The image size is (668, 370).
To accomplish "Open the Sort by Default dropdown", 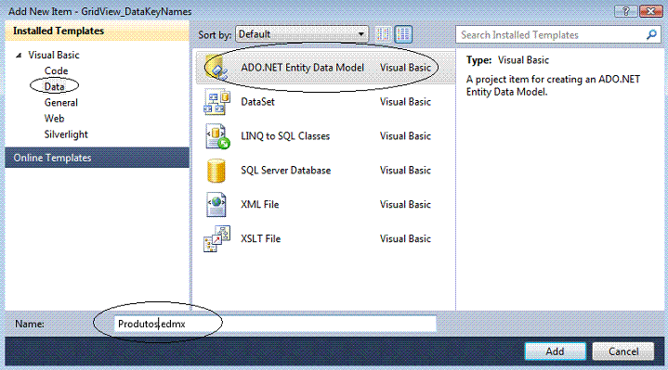I will click(x=302, y=34).
